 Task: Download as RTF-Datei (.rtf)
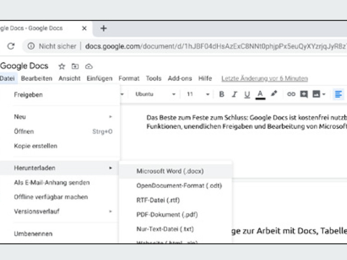[175, 200]
